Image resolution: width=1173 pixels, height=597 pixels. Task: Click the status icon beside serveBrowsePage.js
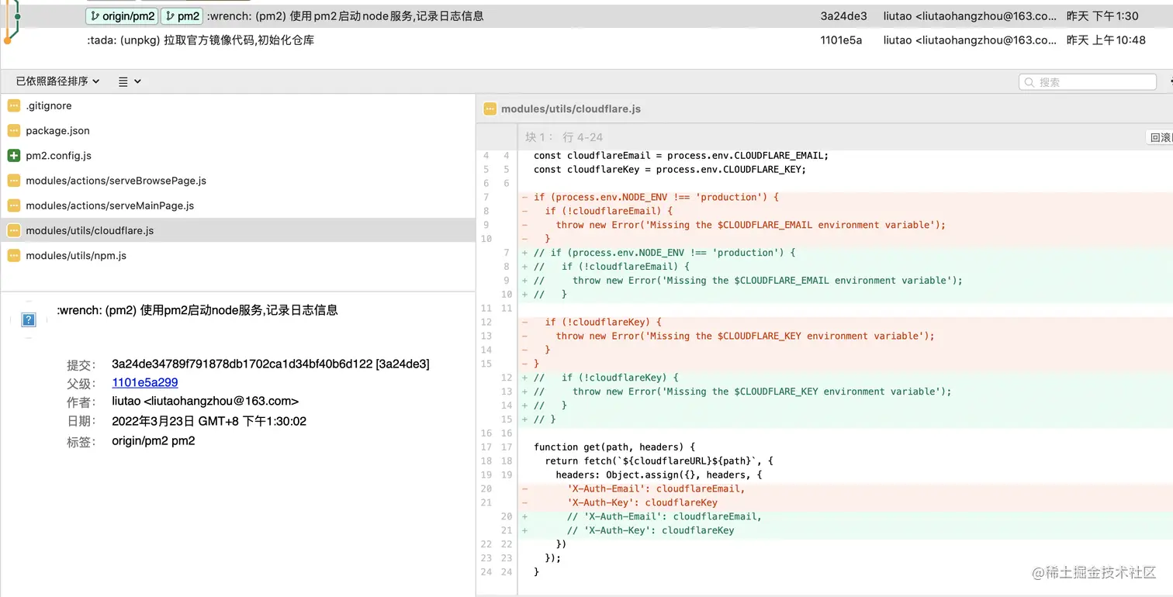[13, 181]
